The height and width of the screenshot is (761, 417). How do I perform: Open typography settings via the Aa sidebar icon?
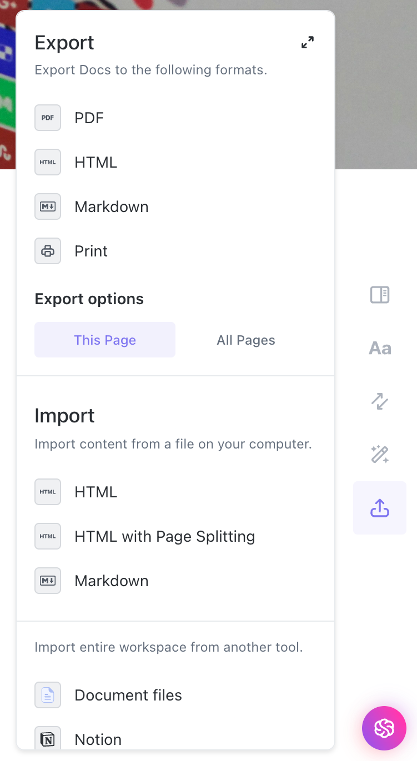point(379,348)
